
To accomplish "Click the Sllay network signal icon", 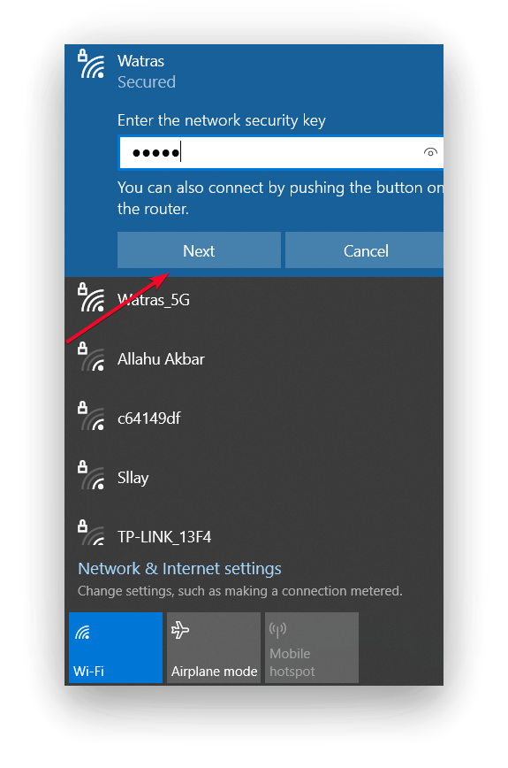I will point(91,476).
